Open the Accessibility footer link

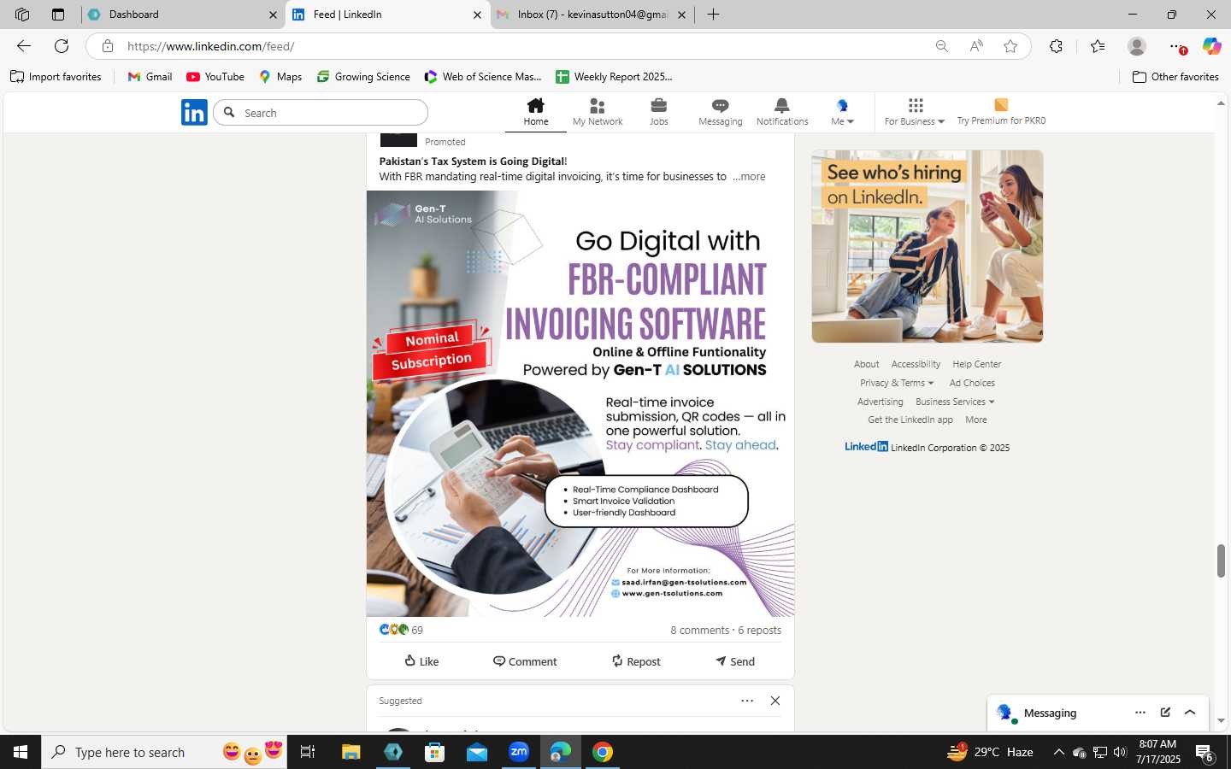tap(916, 364)
